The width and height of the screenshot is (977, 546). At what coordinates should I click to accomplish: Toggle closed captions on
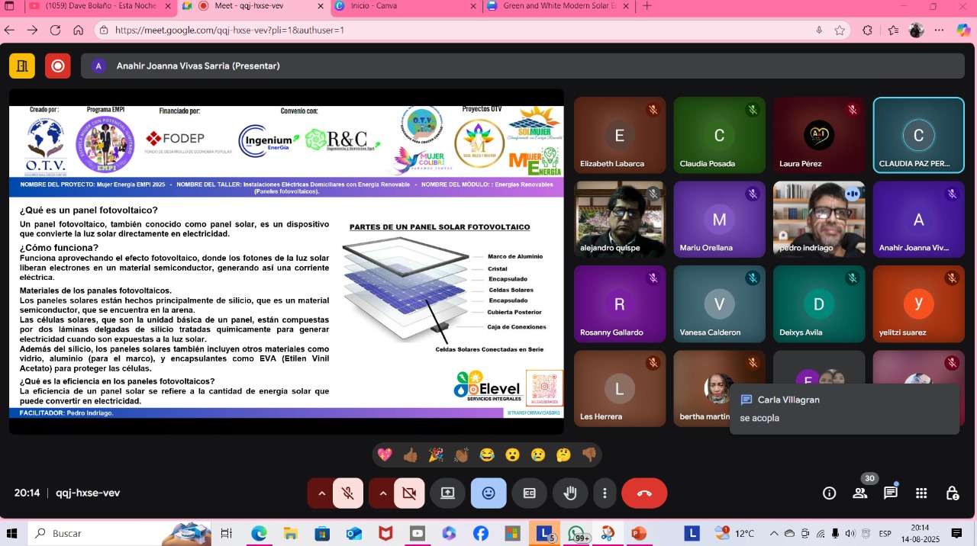(529, 493)
